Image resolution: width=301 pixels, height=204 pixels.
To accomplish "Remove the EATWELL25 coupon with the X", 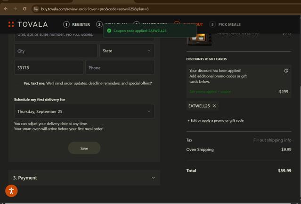I will 214,106.
